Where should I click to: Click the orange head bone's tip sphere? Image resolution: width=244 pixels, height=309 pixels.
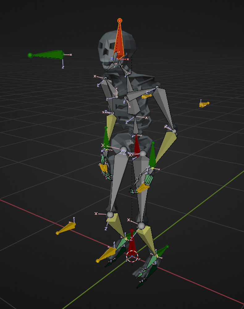[120, 20]
